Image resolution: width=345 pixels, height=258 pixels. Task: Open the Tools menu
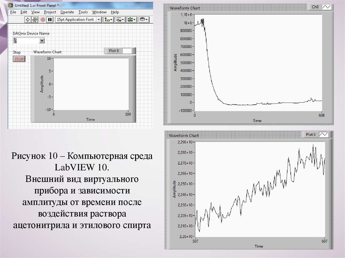pos(83,12)
